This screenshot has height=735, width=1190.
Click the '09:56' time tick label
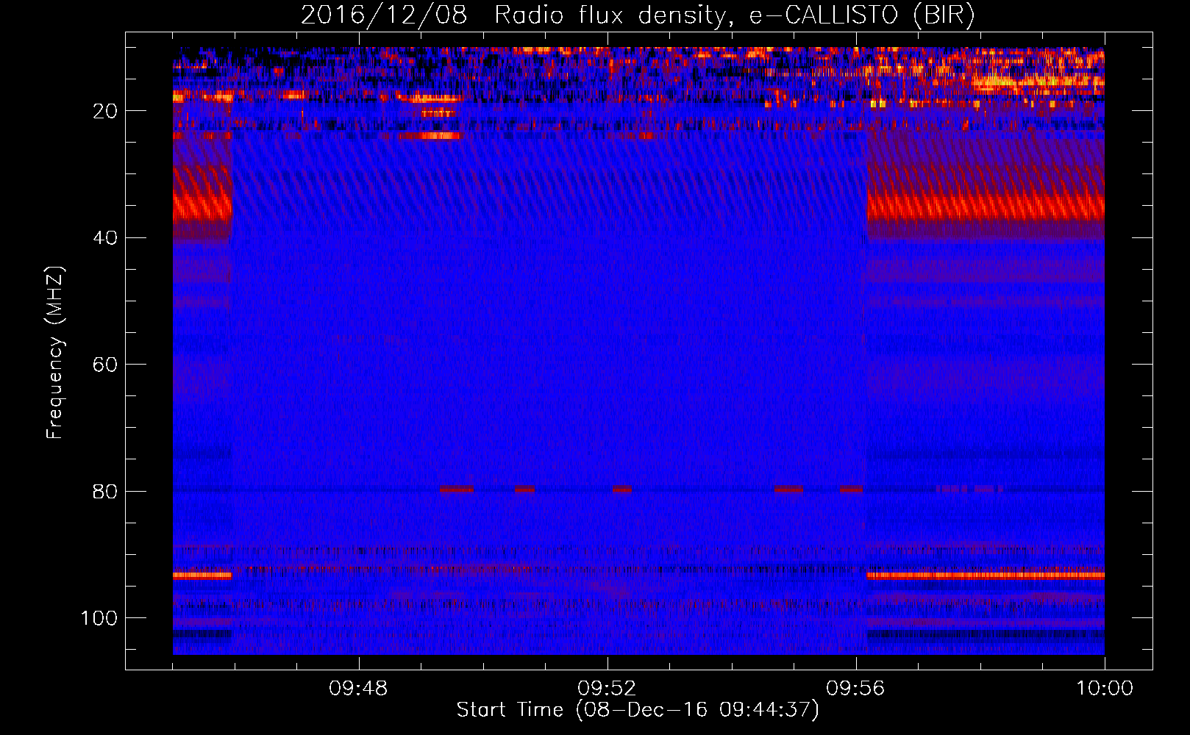point(855,689)
